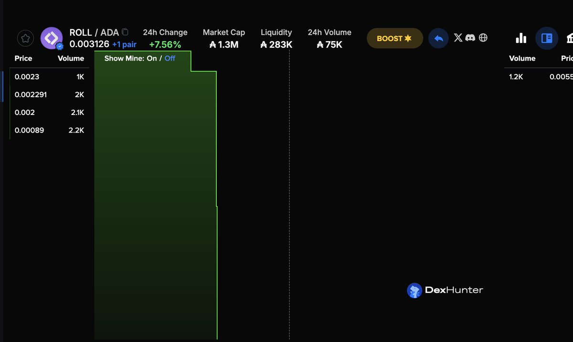Open the project's Discord link

coord(470,38)
